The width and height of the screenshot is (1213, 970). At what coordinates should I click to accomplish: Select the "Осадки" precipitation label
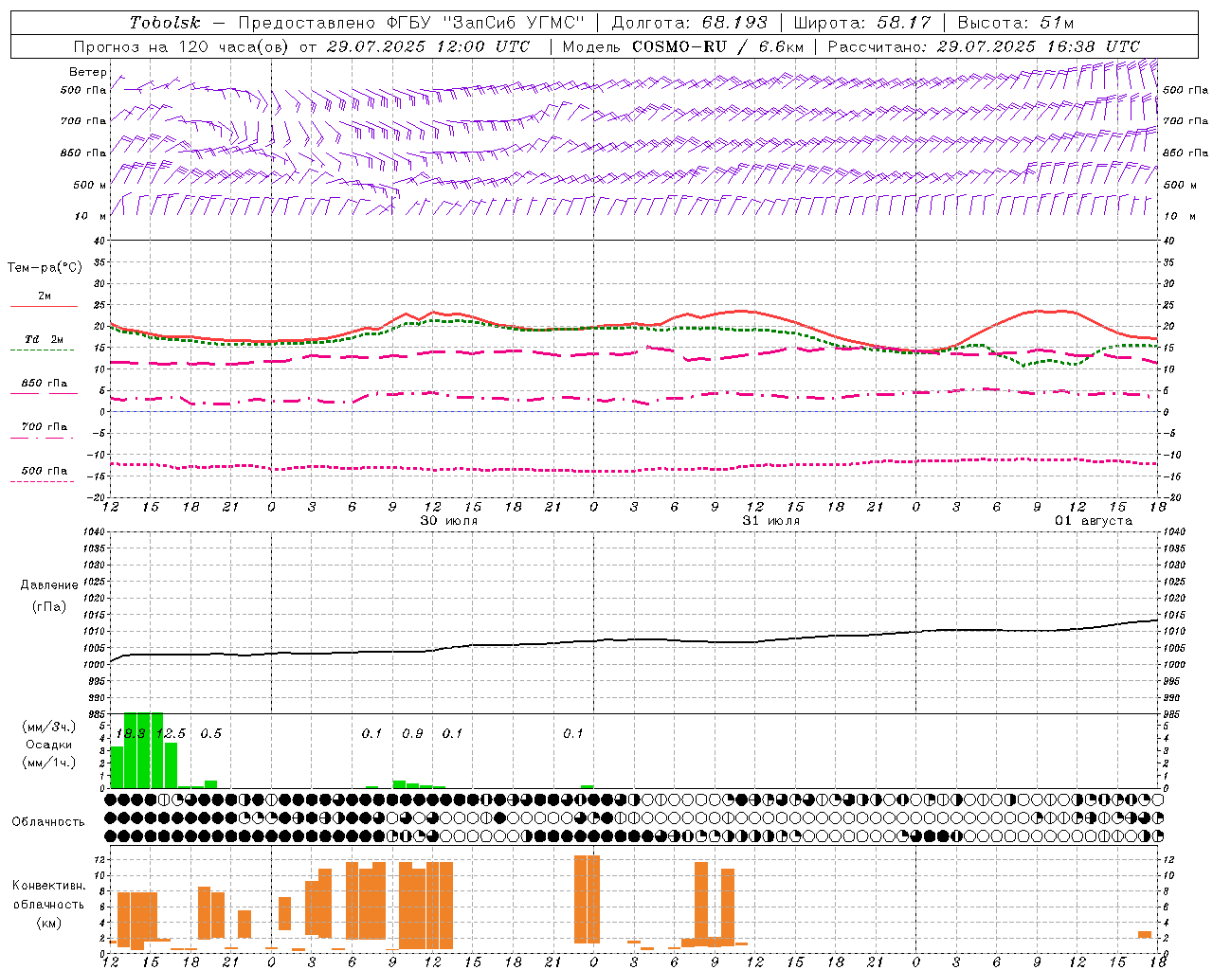pos(49,745)
